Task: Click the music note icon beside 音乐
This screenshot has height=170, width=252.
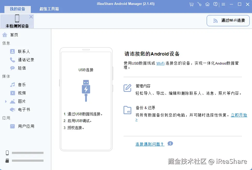Action: 12,85
